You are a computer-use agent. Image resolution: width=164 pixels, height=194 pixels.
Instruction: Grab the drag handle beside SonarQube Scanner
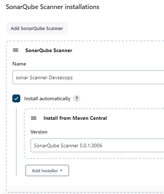coord(16,50)
